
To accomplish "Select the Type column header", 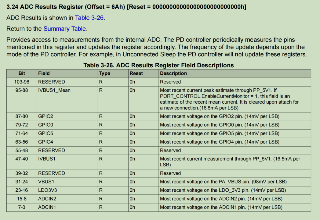I will (113, 73).
